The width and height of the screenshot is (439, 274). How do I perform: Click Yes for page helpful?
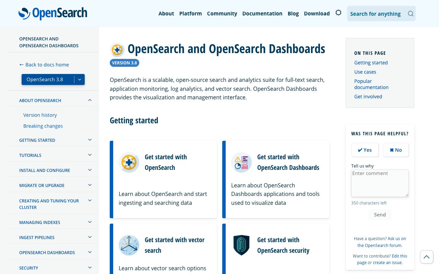(365, 150)
